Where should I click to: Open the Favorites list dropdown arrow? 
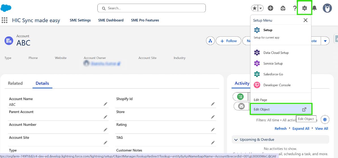[x=260, y=8]
